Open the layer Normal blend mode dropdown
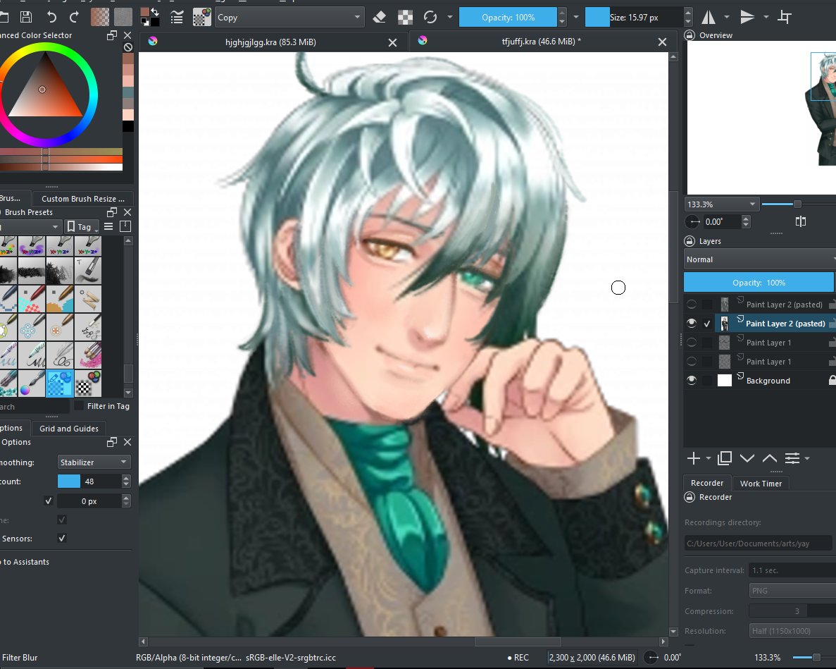Screen dimensions: 836x669 pyautogui.click(x=760, y=259)
